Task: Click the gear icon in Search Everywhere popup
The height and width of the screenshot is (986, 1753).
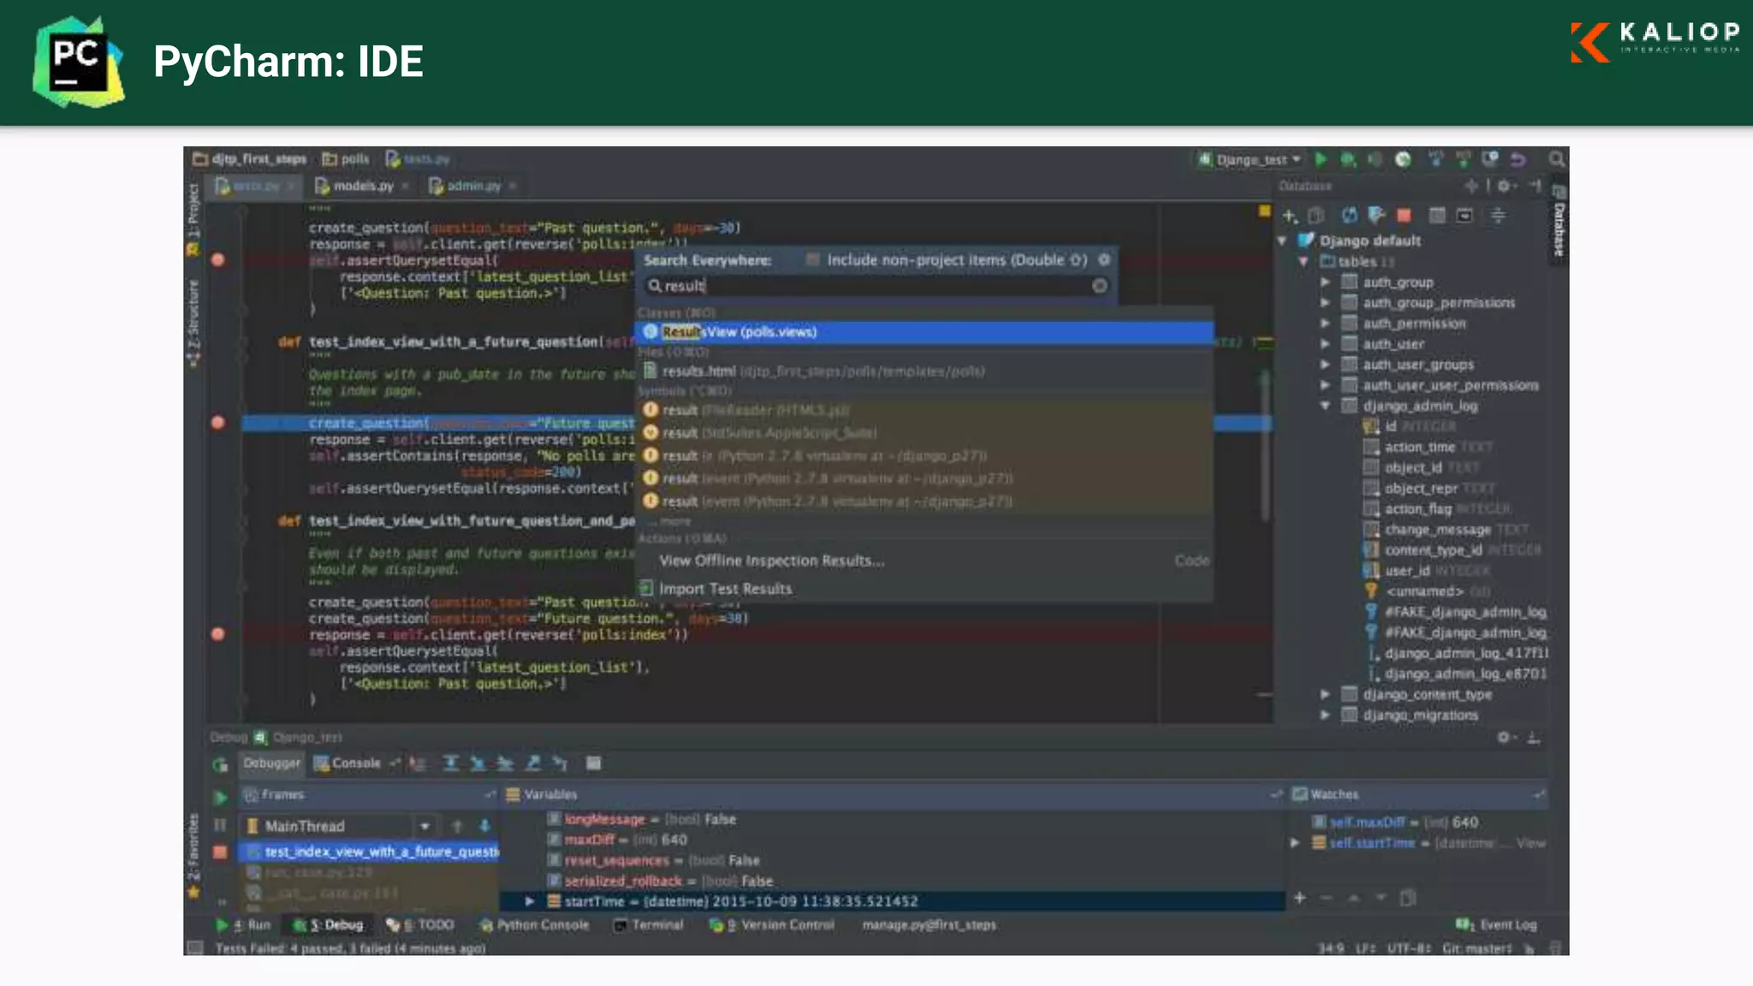Action: (1104, 259)
